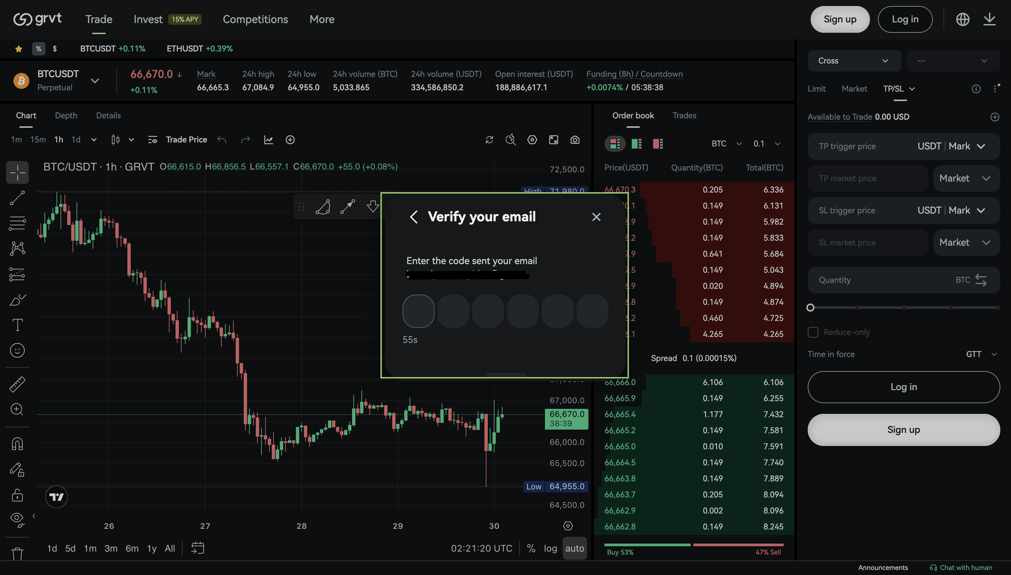Change order book unit from BTC
Image resolution: width=1011 pixels, height=575 pixels.
click(727, 143)
